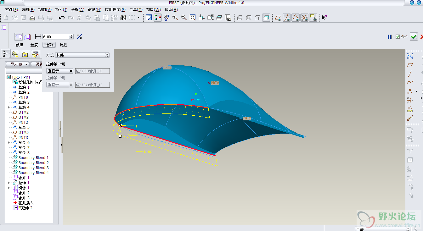
Task: Click the 边:F29(合并_3) reference field
Action: (x=93, y=71)
